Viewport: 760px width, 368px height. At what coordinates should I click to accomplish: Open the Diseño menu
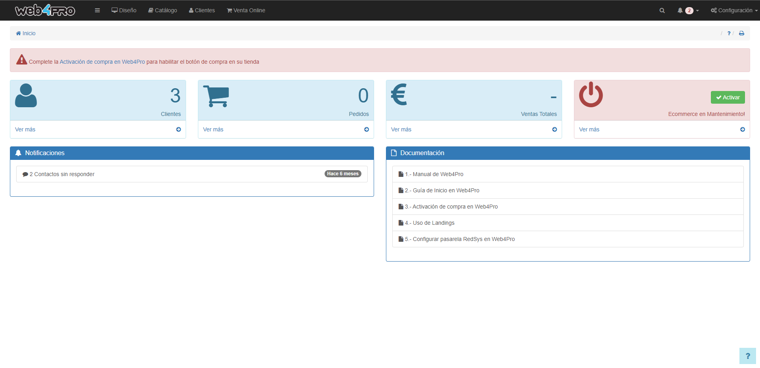pos(124,10)
